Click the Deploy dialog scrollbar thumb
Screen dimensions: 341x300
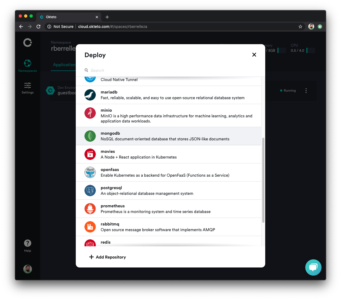[x=263, y=180]
